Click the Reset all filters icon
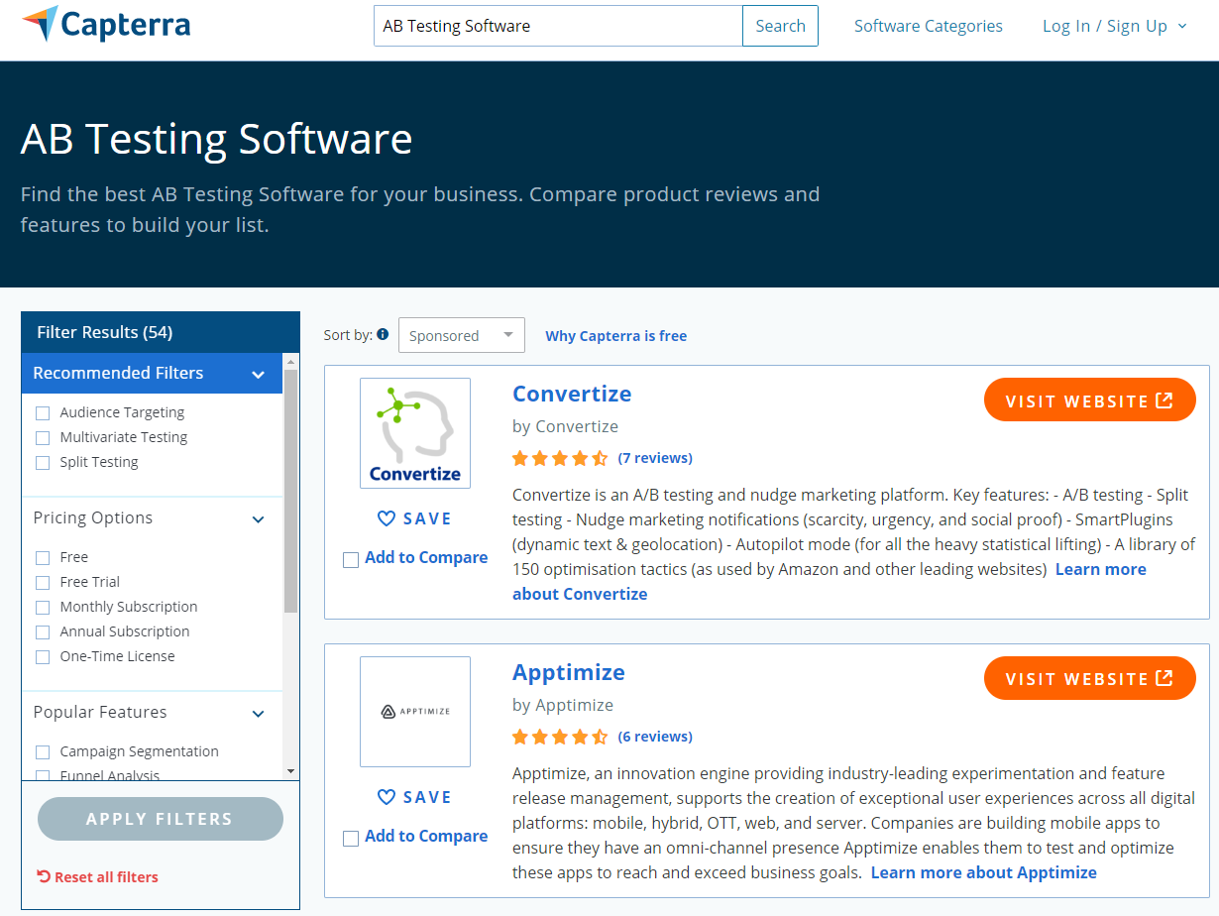 tap(44, 876)
